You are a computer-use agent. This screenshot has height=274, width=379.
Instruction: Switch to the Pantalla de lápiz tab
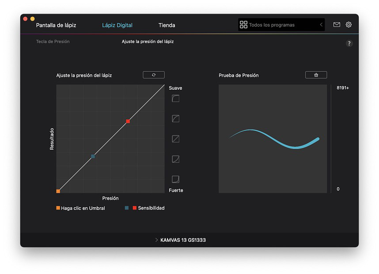[x=56, y=25]
